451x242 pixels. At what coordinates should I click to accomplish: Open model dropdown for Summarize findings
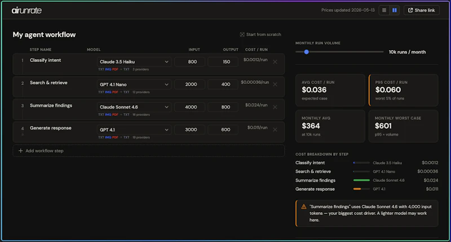[x=134, y=107]
